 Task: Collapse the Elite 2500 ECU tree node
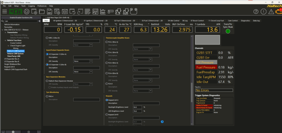(2, 30)
